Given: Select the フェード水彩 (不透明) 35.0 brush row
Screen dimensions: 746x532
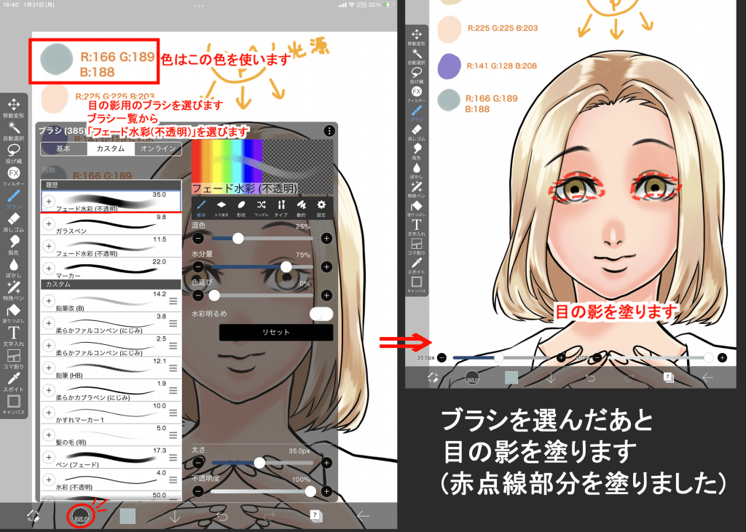Looking at the screenshot, I should pos(111,202).
